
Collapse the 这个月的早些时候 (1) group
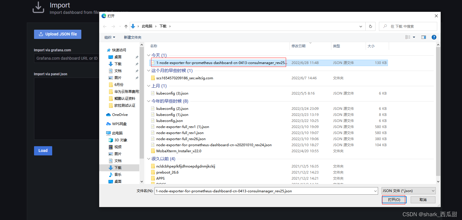pyautogui.click(x=149, y=70)
